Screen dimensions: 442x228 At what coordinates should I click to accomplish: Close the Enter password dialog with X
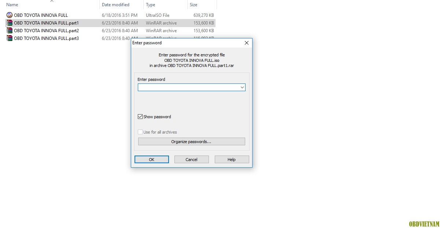[x=247, y=43]
